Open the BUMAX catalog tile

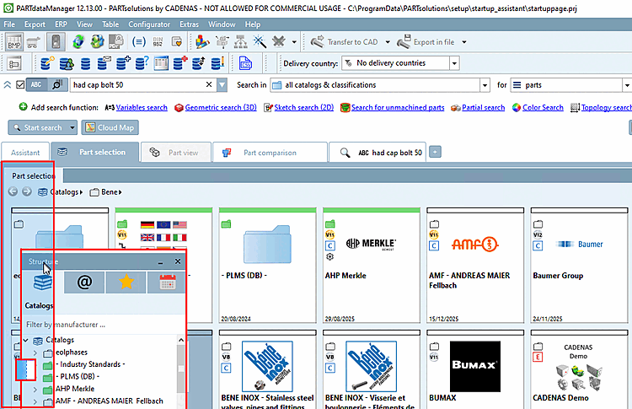(475, 369)
